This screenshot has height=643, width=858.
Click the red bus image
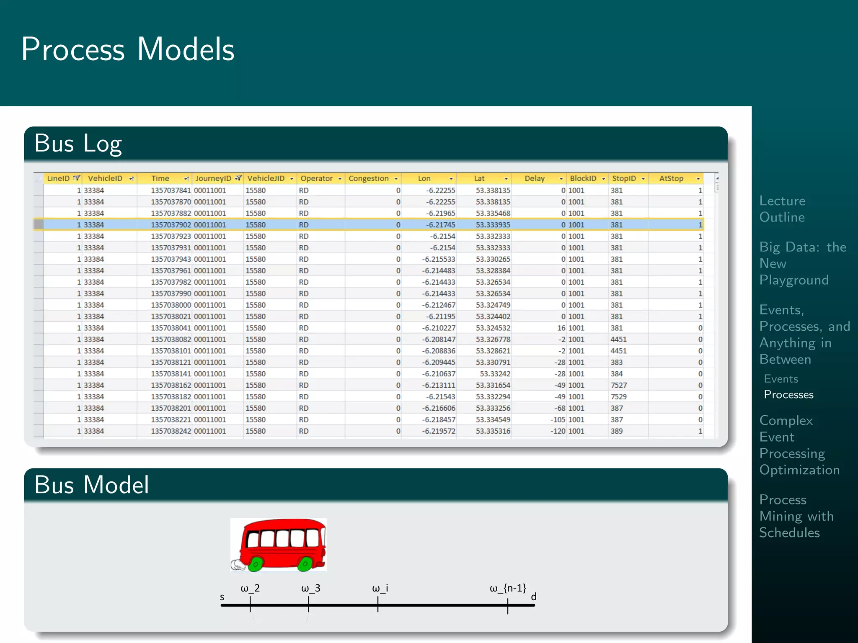[x=279, y=545]
